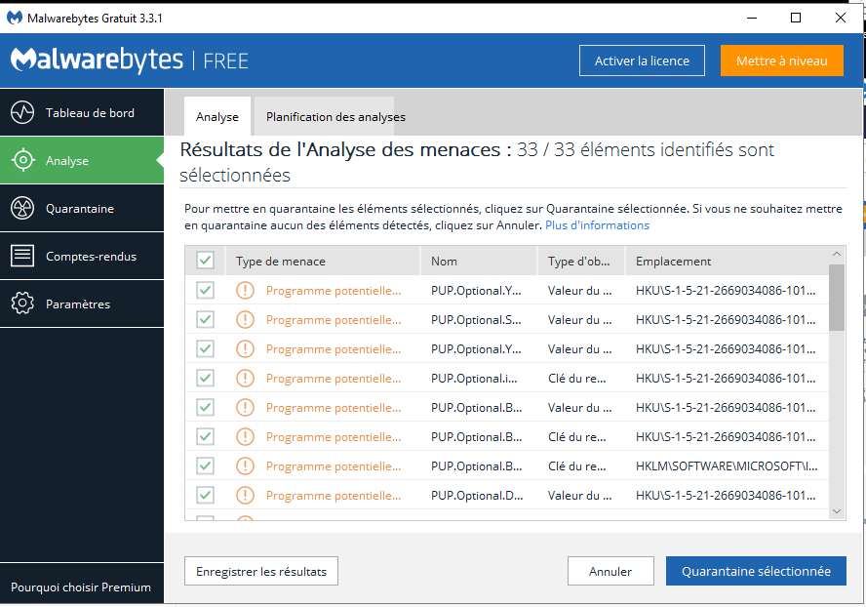866x607 pixels.
Task: Click the results list scrollbar thumb
Action: pyautogui.click(x=837, y=298)
